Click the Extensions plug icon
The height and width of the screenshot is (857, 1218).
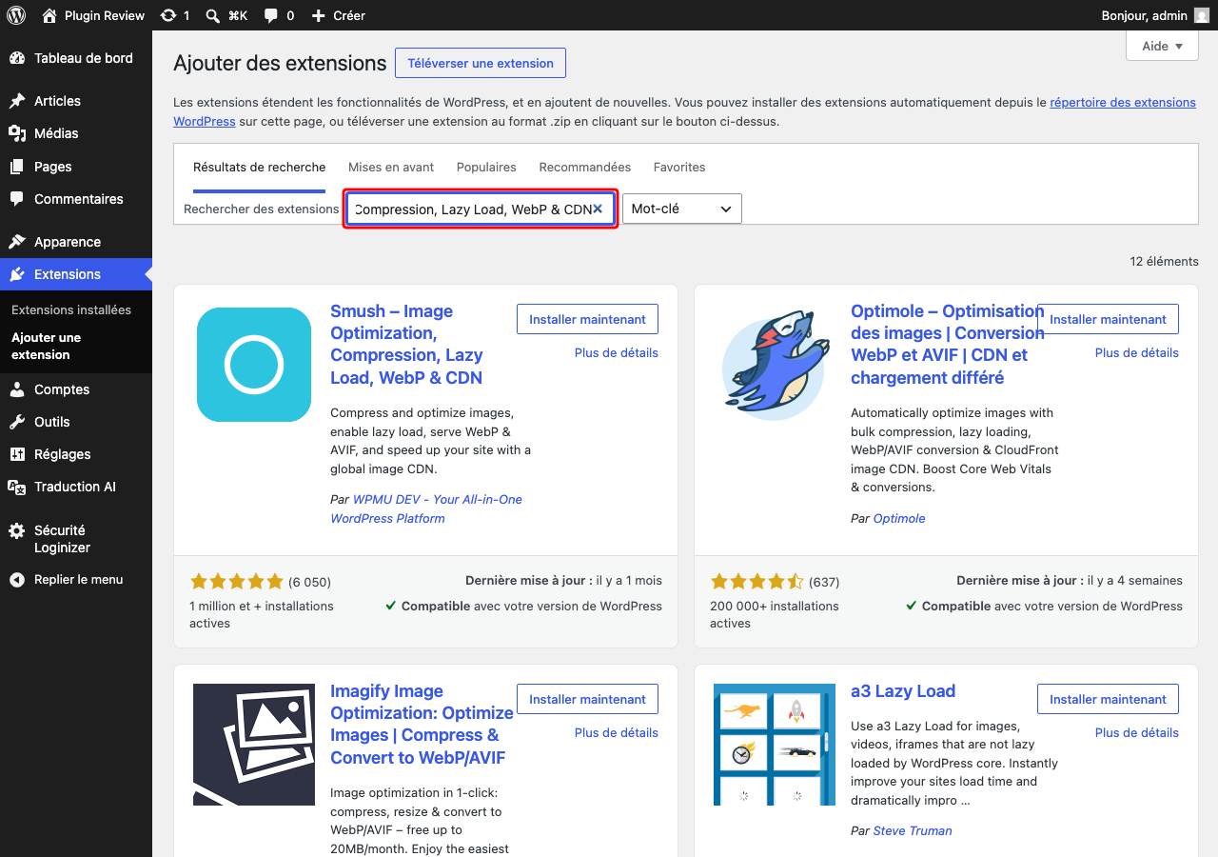(x=17, y=274)
